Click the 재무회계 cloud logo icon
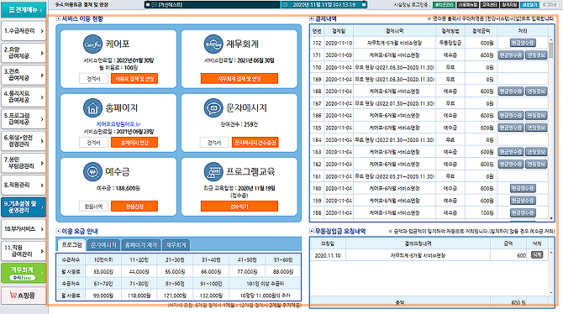The height and width of the screenshot is (314, 563). [x=213, y=44]
